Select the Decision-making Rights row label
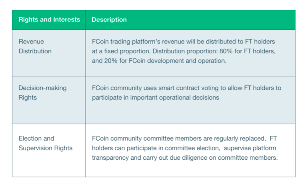This screenshot has height=190, width=307. [x=42, y=93]
